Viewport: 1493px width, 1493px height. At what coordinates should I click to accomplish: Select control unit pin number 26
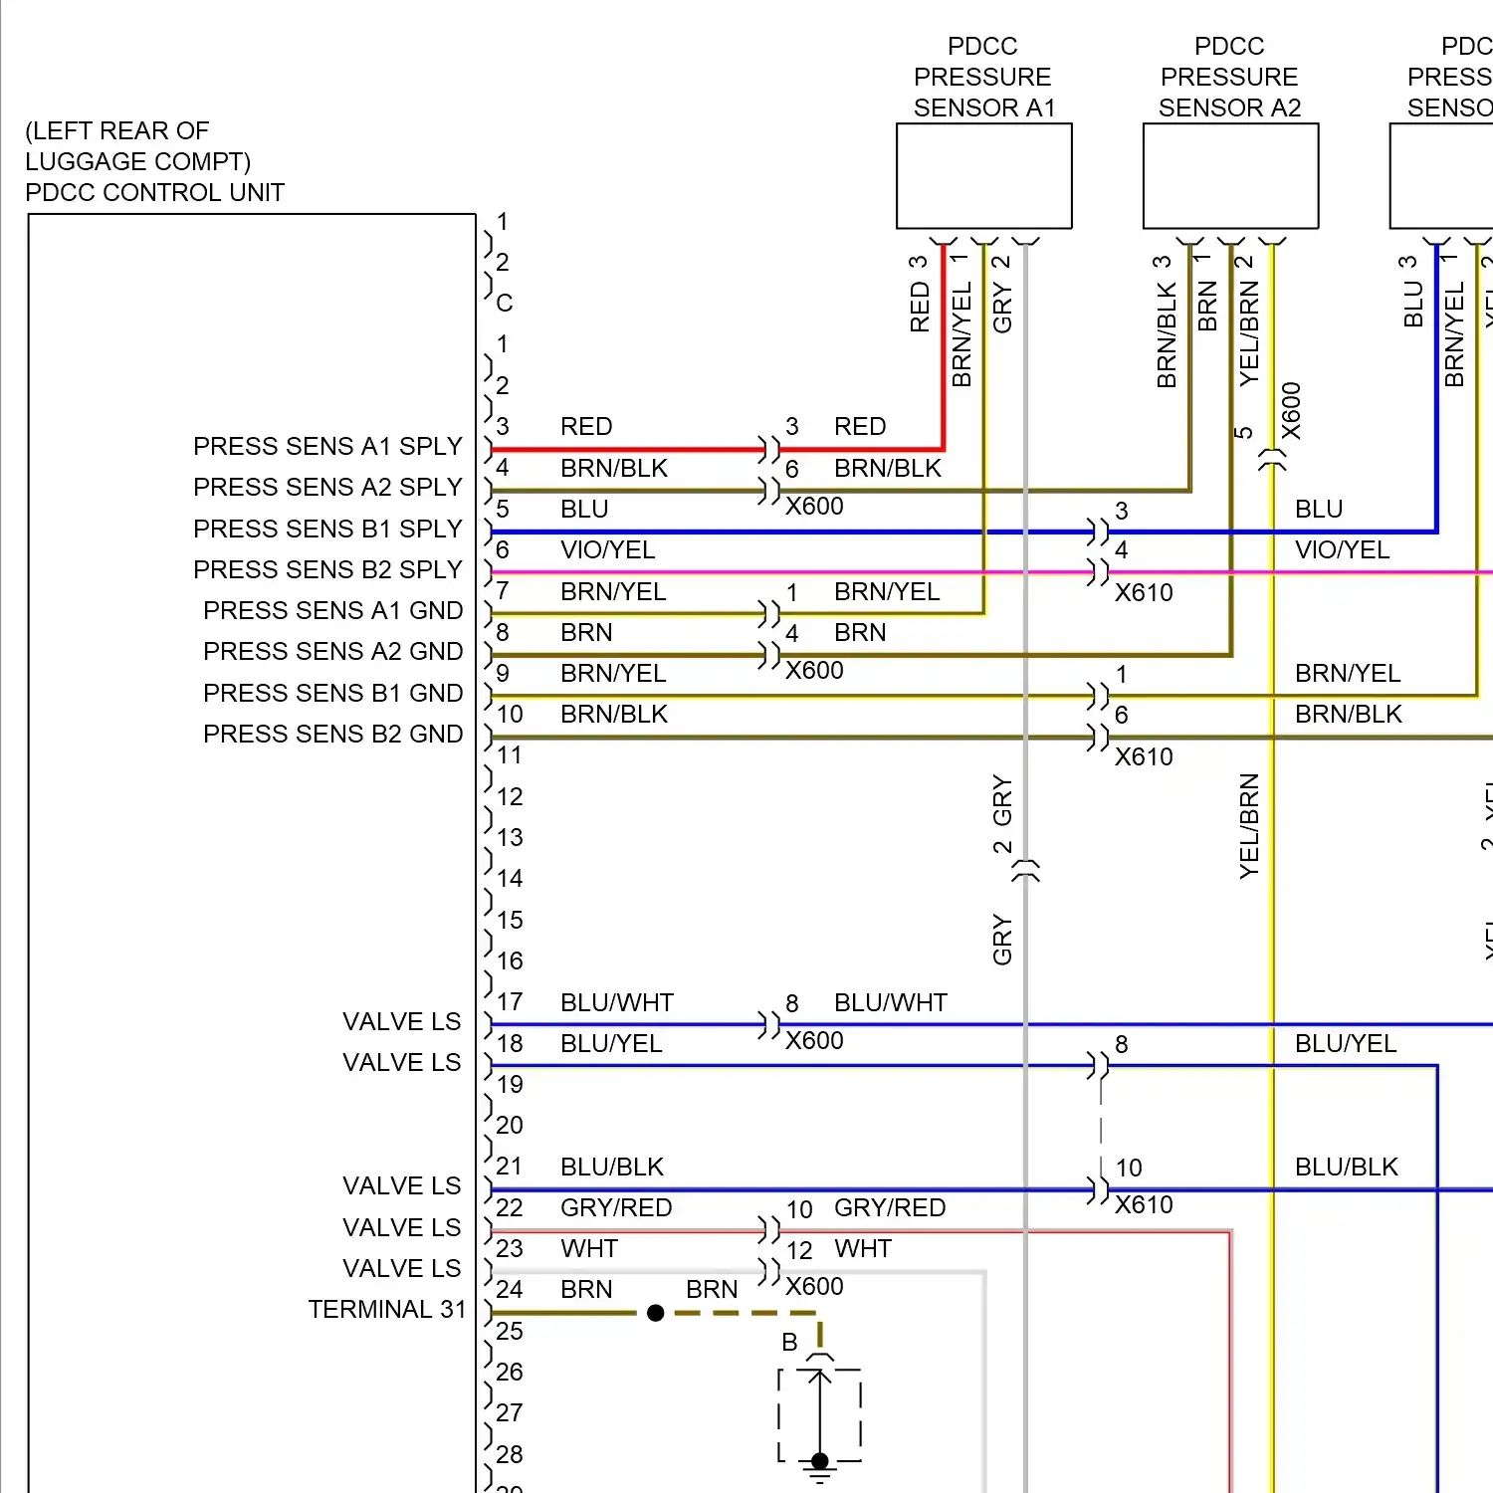pyautogui.click(x=510, y=1372)
